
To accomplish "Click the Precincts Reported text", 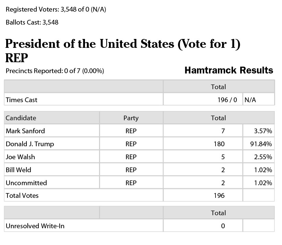I will pos(55,71).
